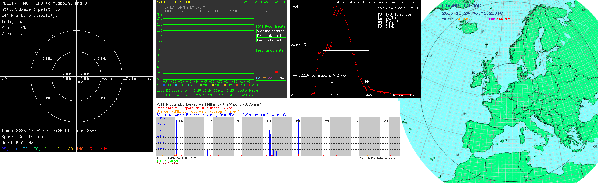Image resolution: width=598 pixels, height=183 pixels.
Task: Click the red 144 feed rate bar
Action: coord(276,72)
